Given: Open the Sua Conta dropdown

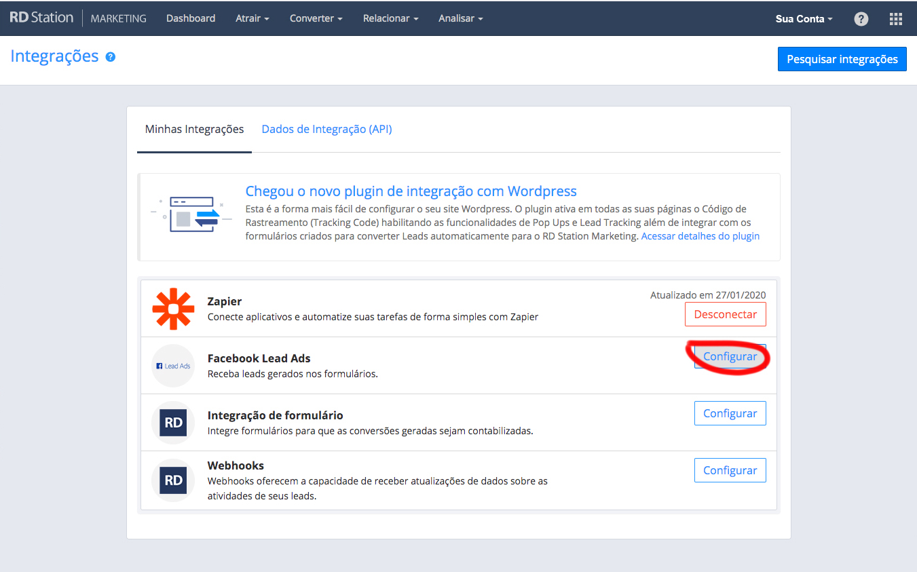Looking at the screenshot, I should point(804,18).
